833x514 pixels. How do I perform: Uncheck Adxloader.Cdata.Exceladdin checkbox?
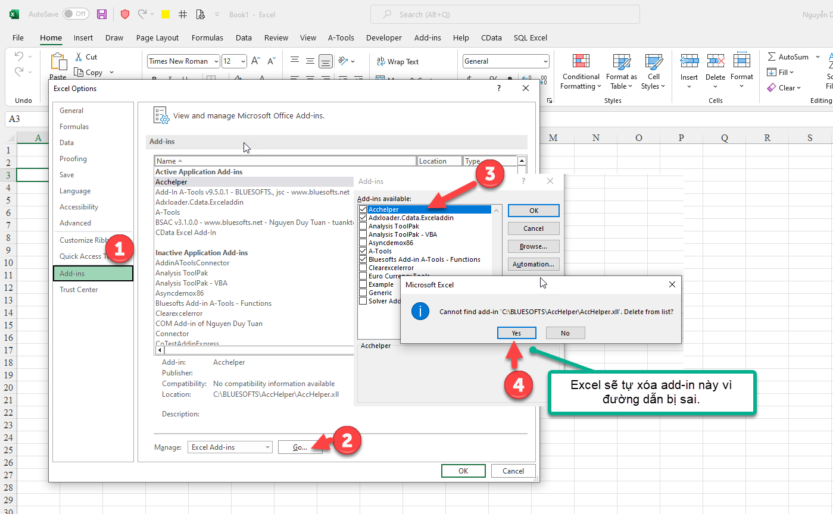pyautogui.click(x=363, y=218)
